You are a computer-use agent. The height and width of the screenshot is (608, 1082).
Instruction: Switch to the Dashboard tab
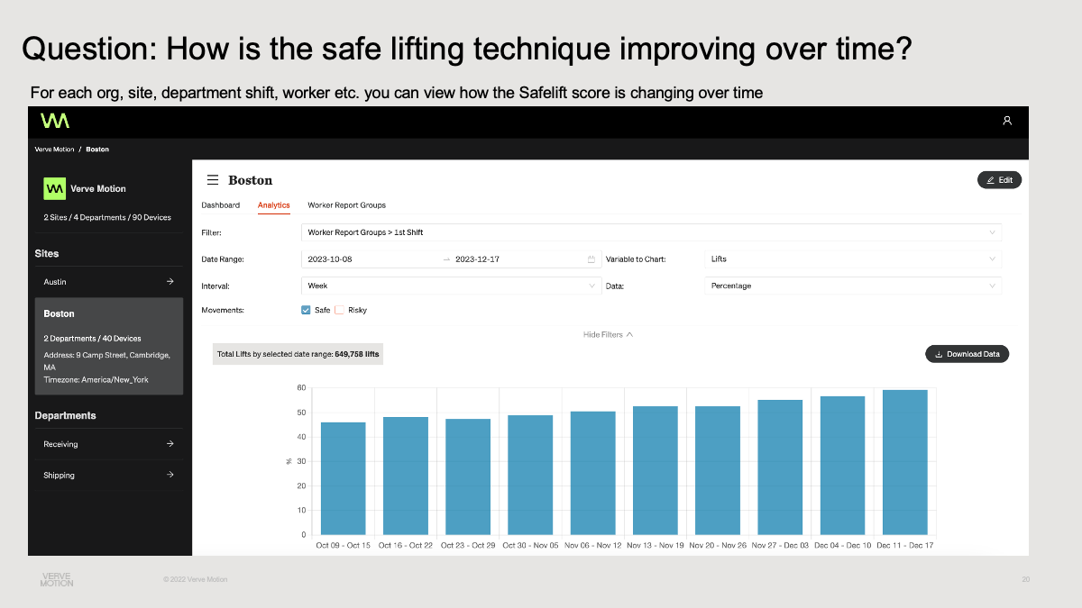[x=221, y=204]
